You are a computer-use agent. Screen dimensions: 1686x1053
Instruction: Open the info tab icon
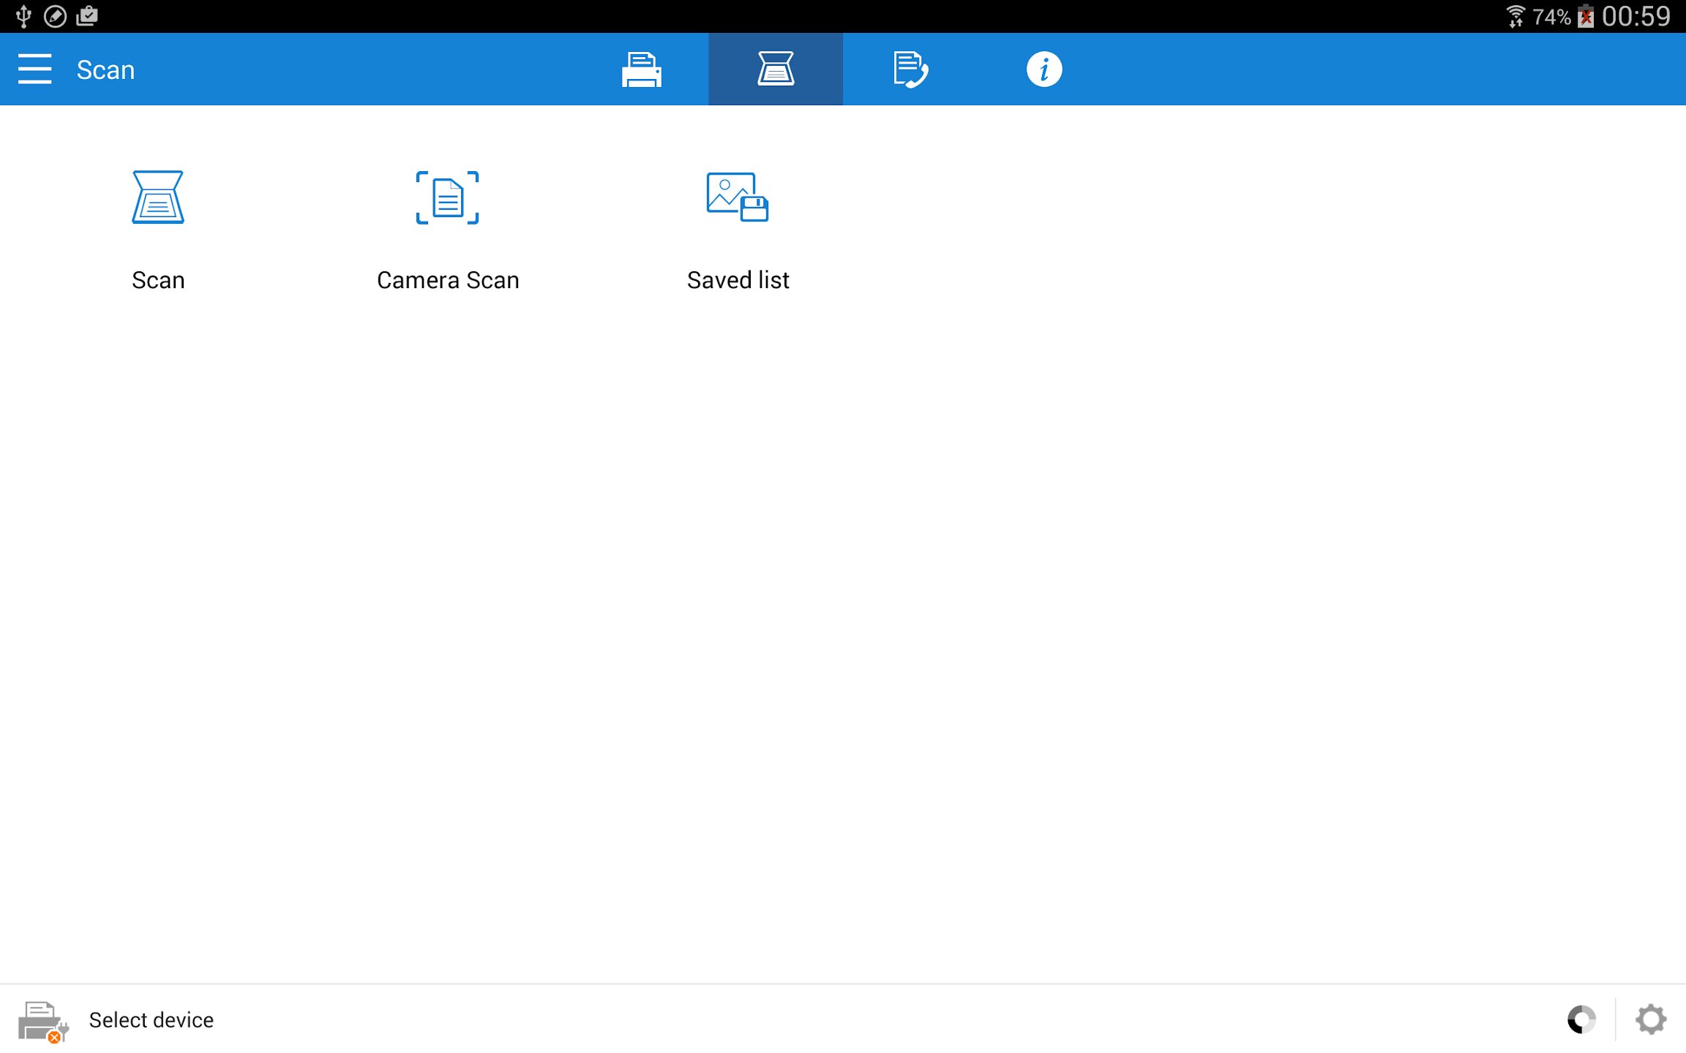1044,69
